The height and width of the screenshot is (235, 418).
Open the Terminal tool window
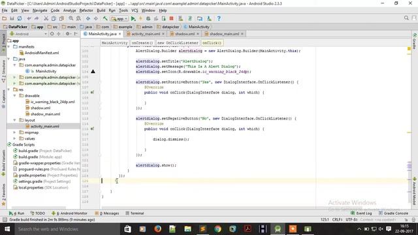pos(135,213)
